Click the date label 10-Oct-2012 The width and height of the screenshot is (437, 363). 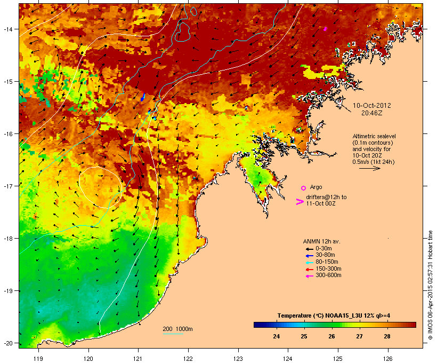pyautogui.click(x=372, y=106)
